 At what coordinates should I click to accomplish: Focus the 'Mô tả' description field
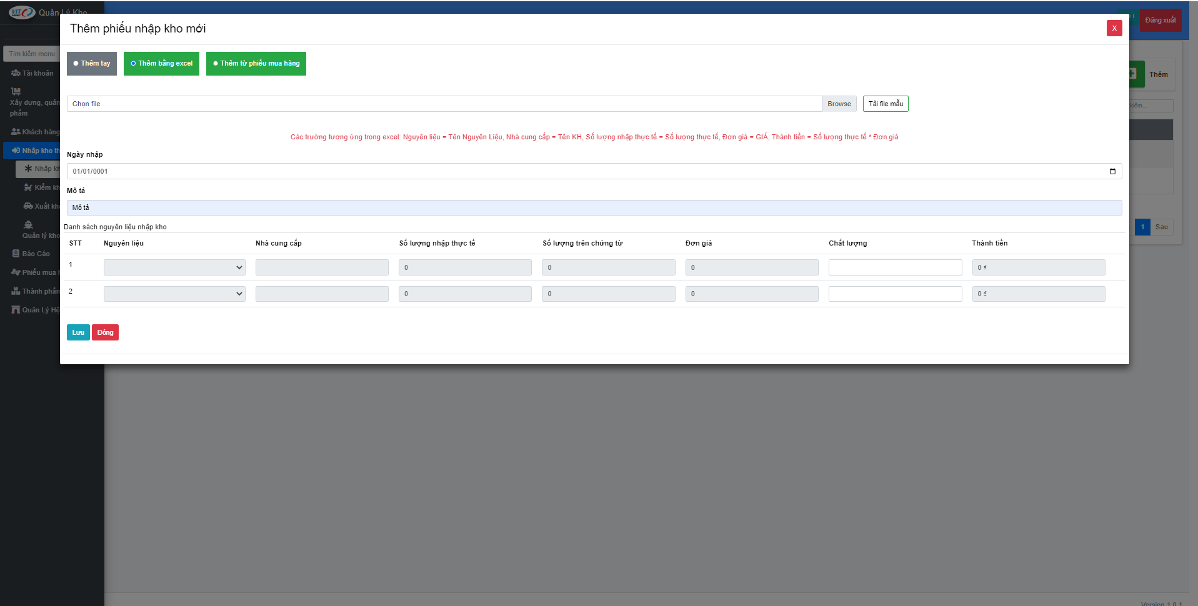click(x=594, y=207)
